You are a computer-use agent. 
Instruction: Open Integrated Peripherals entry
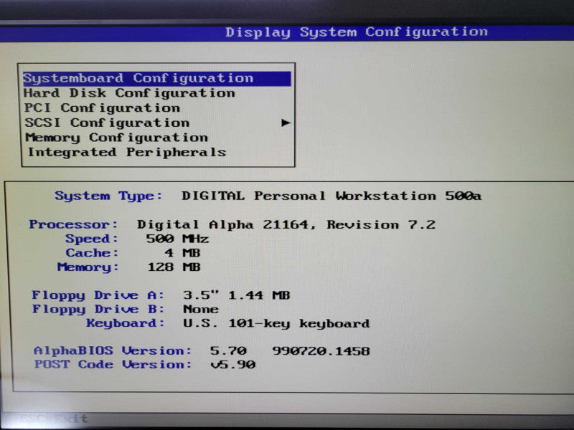127,152
